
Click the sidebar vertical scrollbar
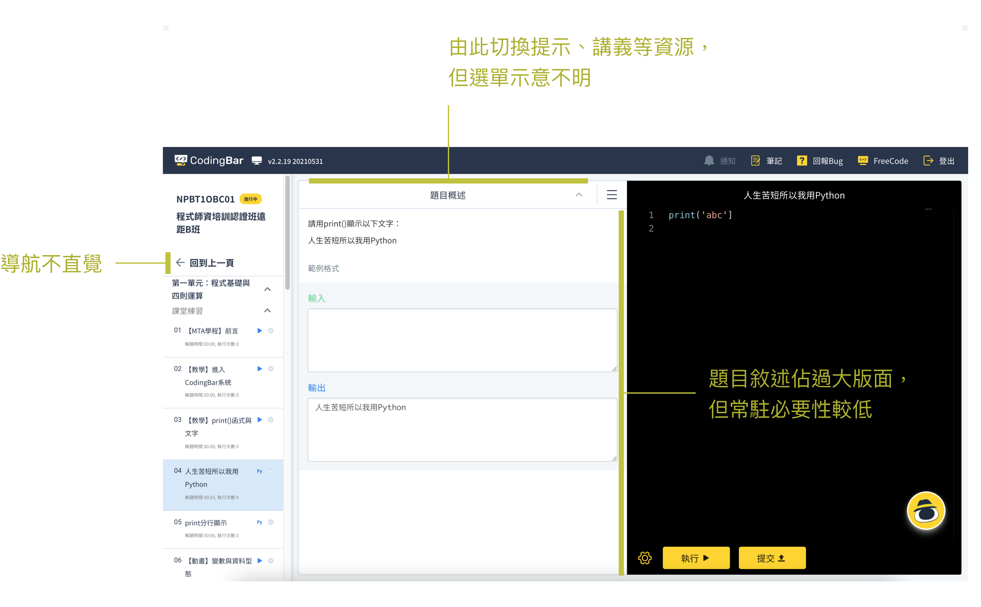coord(288,233)
